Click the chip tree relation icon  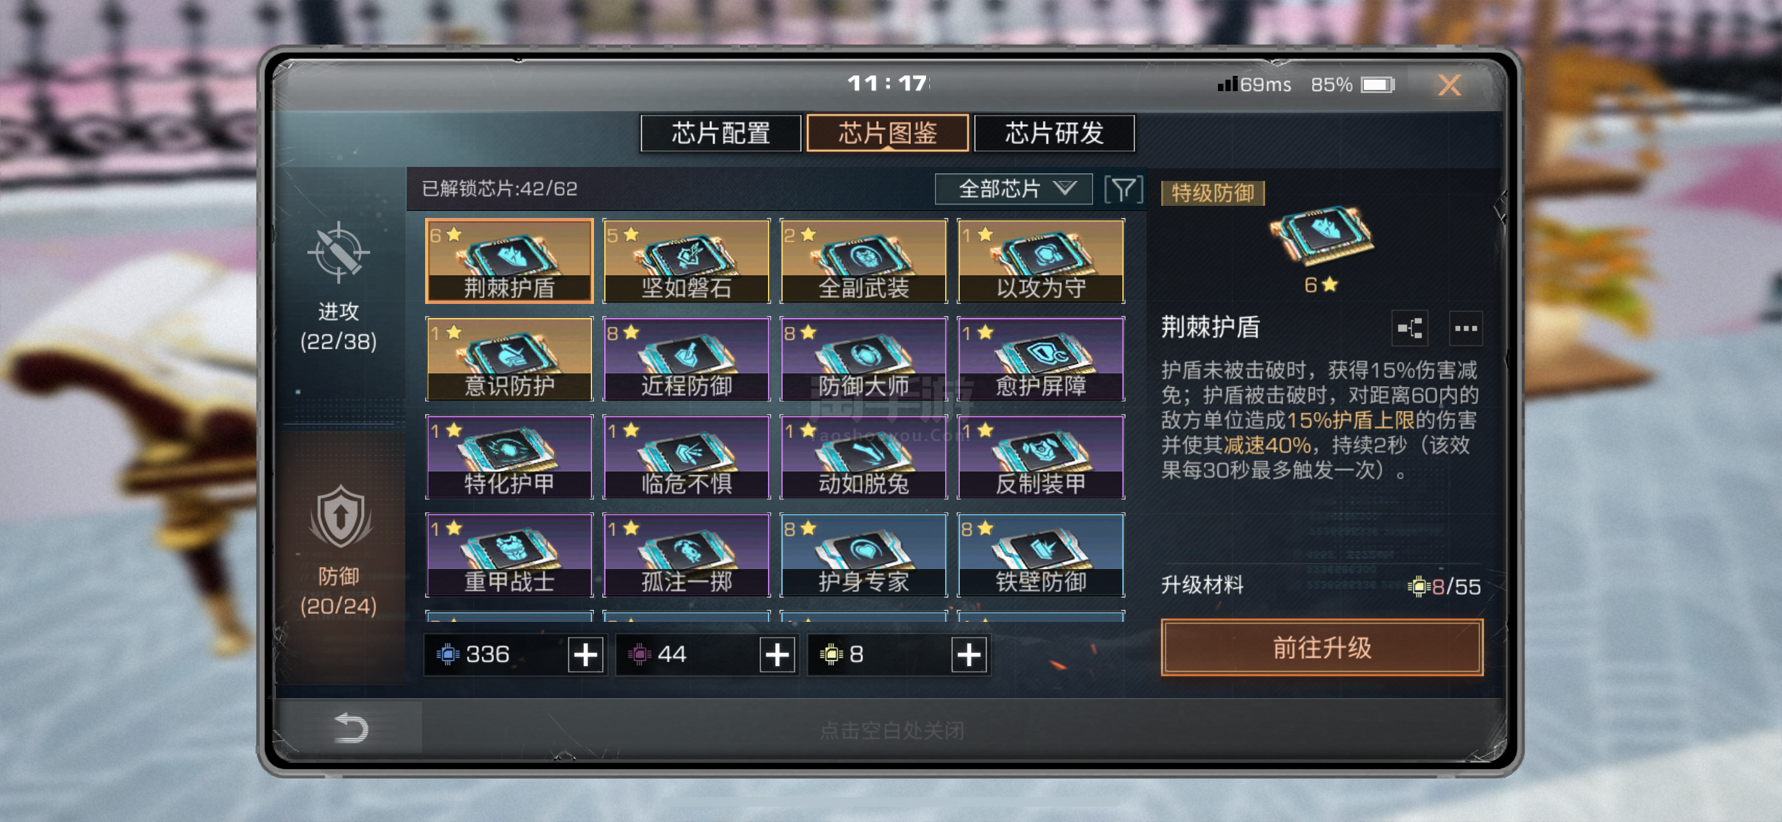[1409, 328]
